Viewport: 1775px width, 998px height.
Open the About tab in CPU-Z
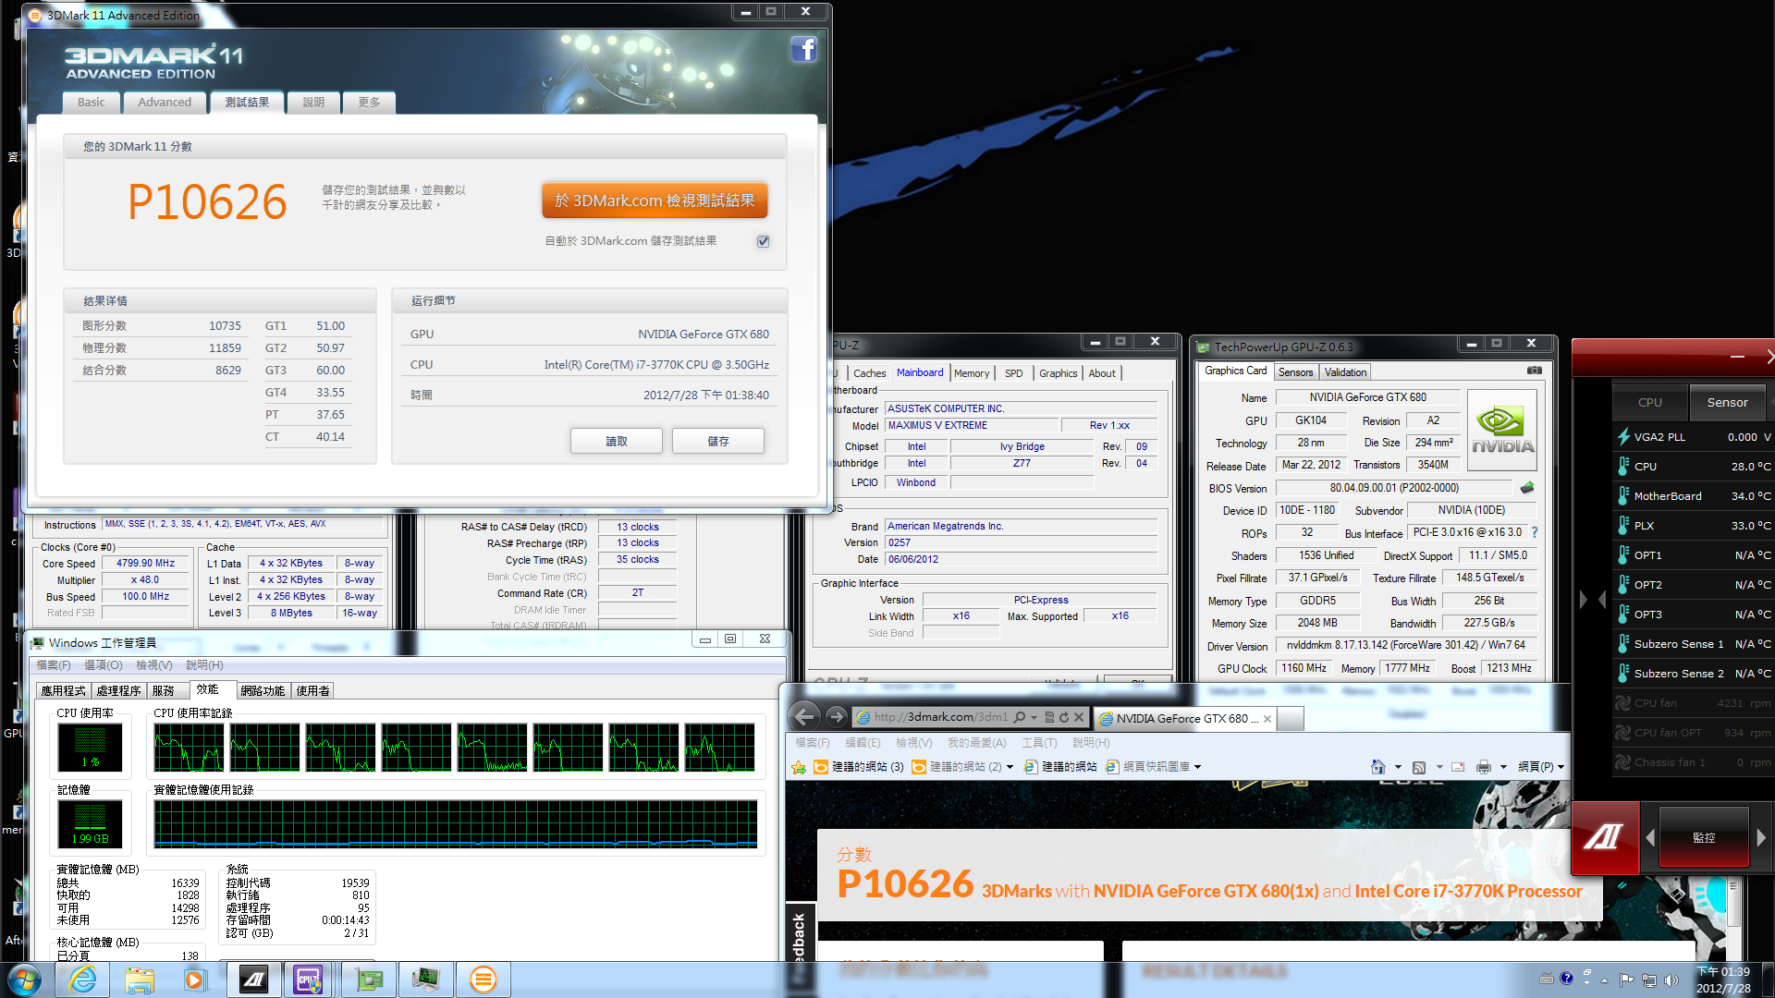[1102, 373]
